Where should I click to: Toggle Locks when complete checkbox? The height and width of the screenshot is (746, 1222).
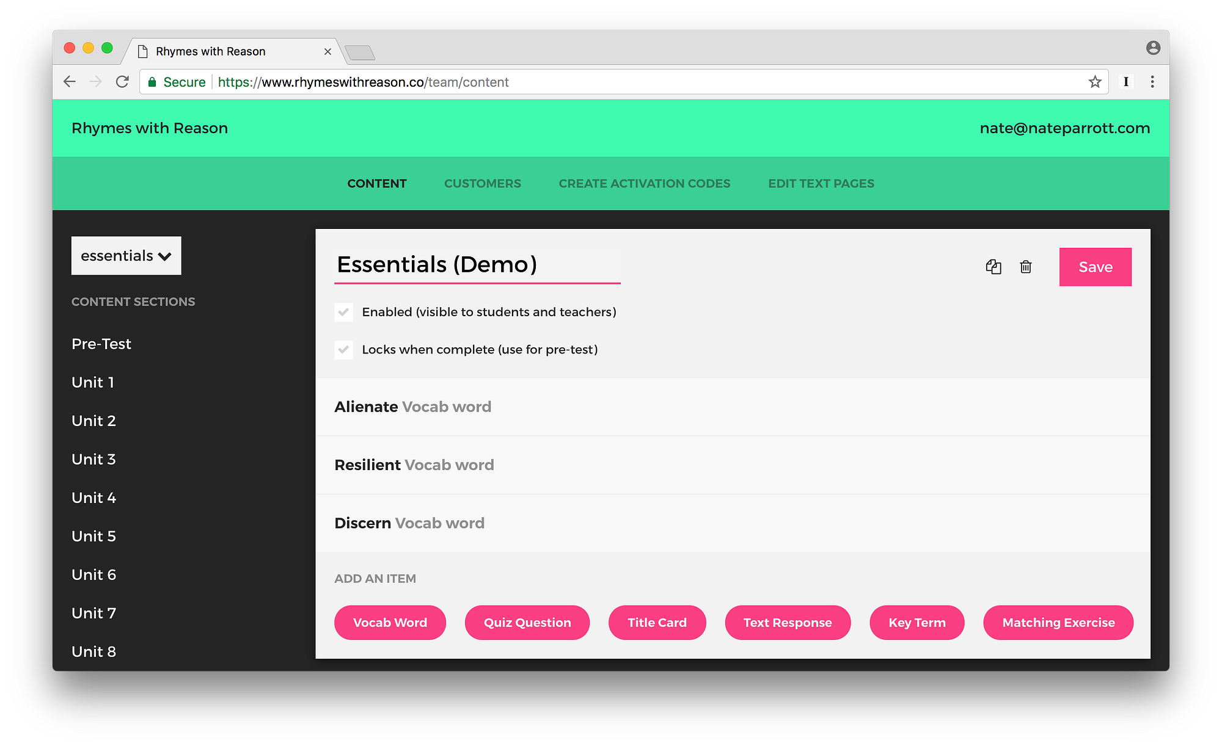pyautogui.click(x=344, y=350)
